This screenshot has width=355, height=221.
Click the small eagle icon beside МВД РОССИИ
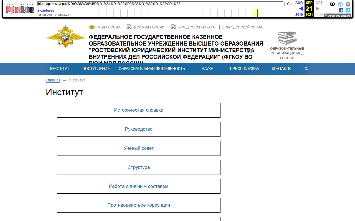[92, 27]
